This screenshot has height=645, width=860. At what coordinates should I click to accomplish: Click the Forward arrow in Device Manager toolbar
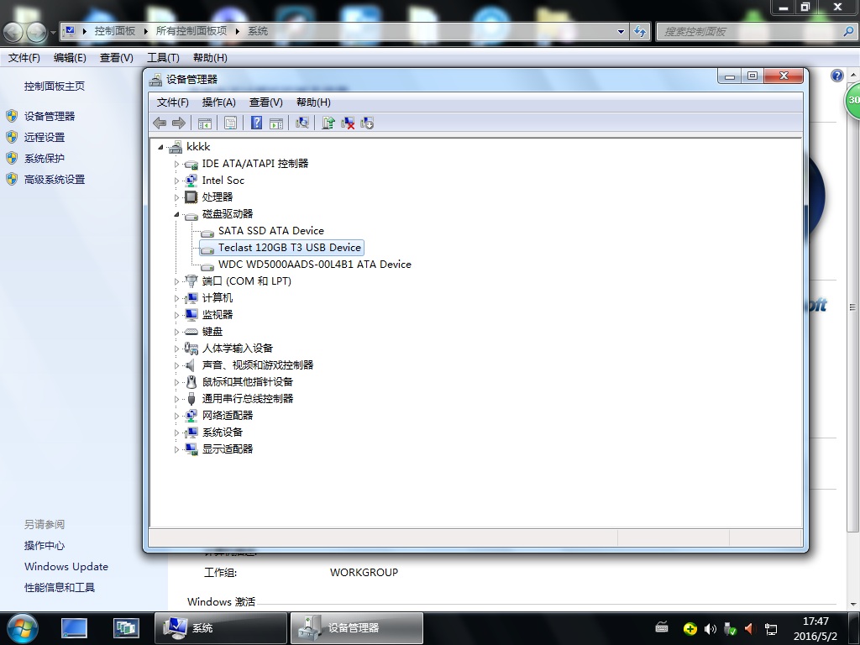tap(179, 123)
